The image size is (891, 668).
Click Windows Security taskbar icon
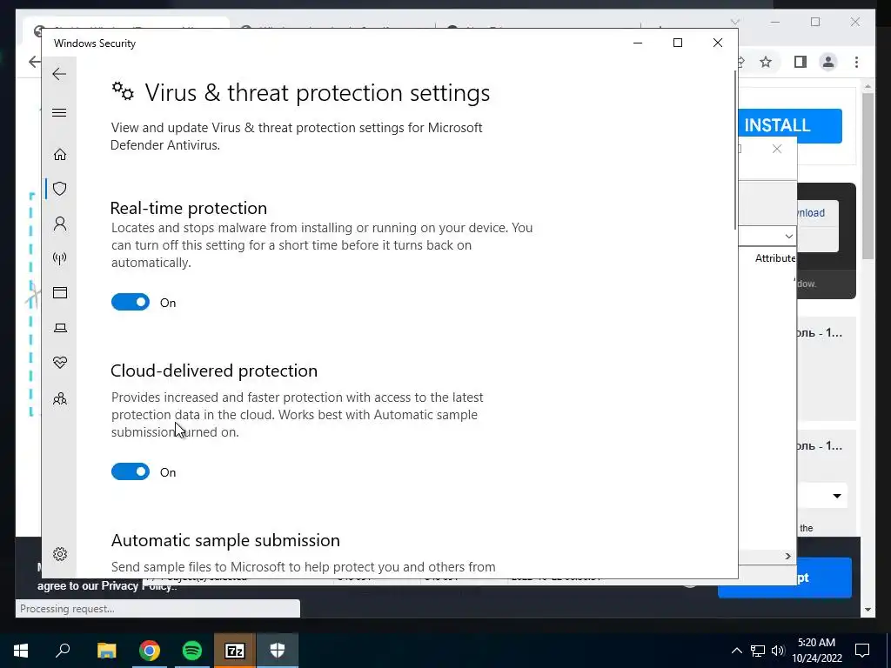278,651
